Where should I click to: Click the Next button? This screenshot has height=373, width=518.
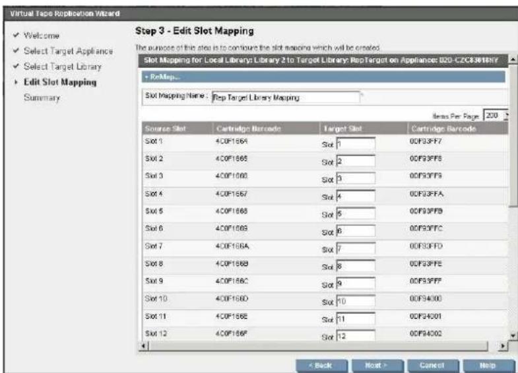tap(377, 365)
